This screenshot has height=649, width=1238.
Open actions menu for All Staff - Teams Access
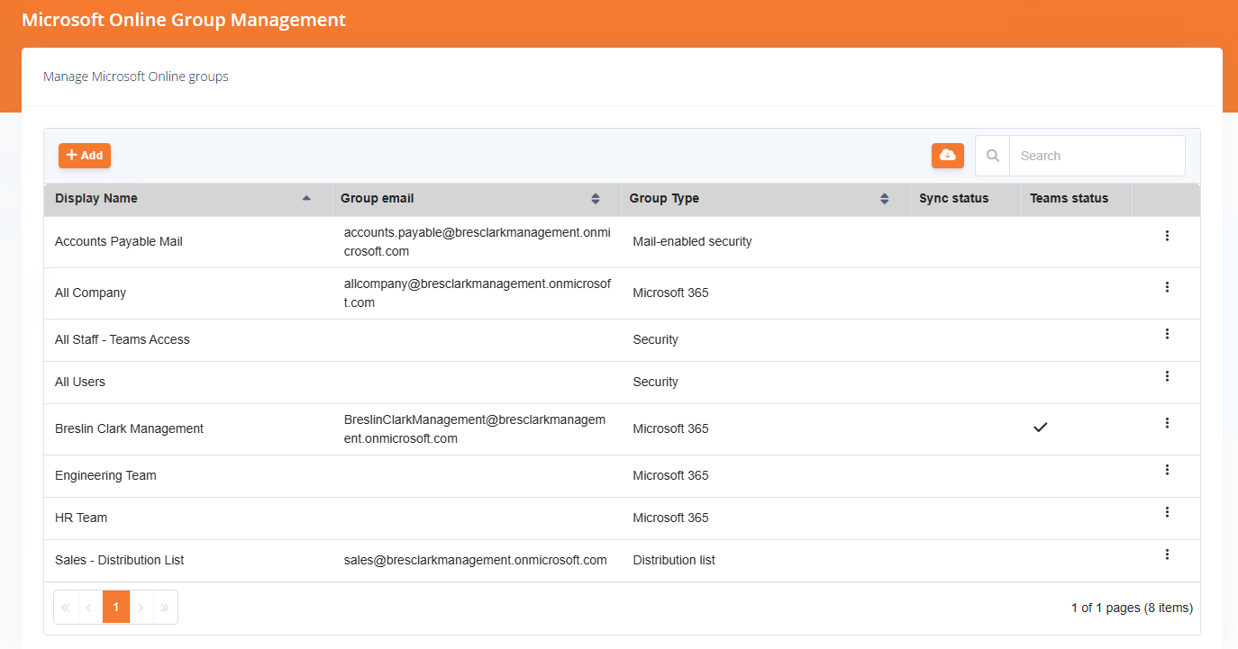pos(1167,333)
